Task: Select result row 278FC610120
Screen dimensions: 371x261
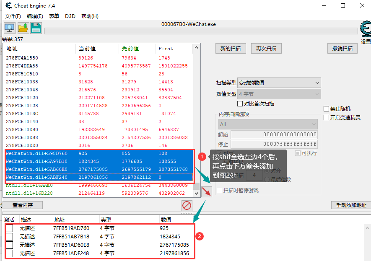Action: coord(98,98)
